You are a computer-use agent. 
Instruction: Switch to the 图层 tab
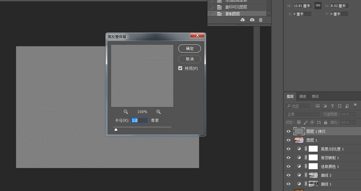pyautogui.click(x=290, y=96)
